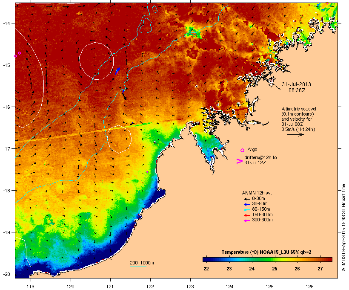The height and width of the screenshot is (290, 349).
Task: Click the red 150-300m legend arrow
Action: (x=247, y=215)
